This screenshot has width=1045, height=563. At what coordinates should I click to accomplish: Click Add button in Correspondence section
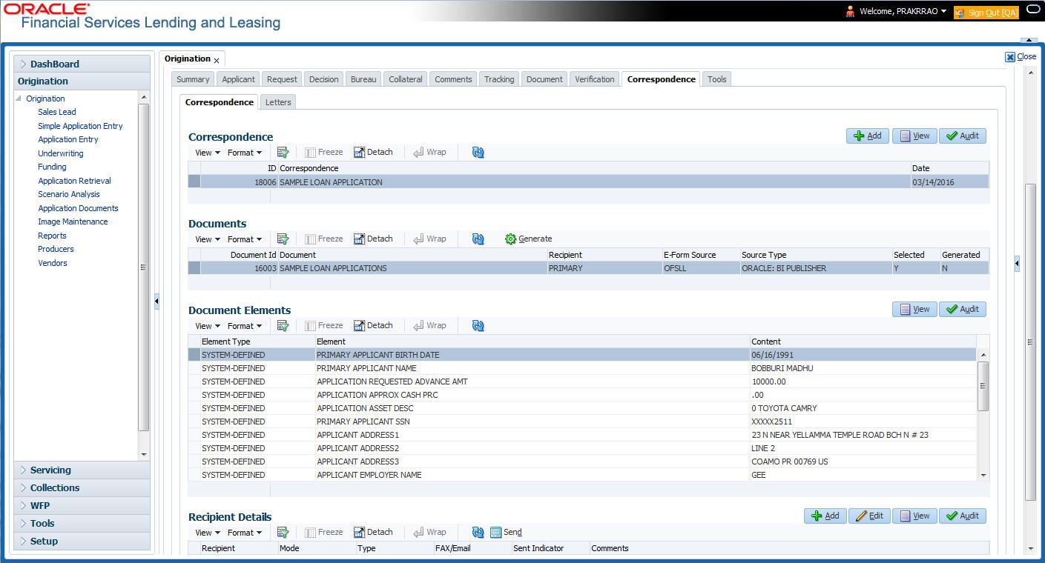coord(868,136)
